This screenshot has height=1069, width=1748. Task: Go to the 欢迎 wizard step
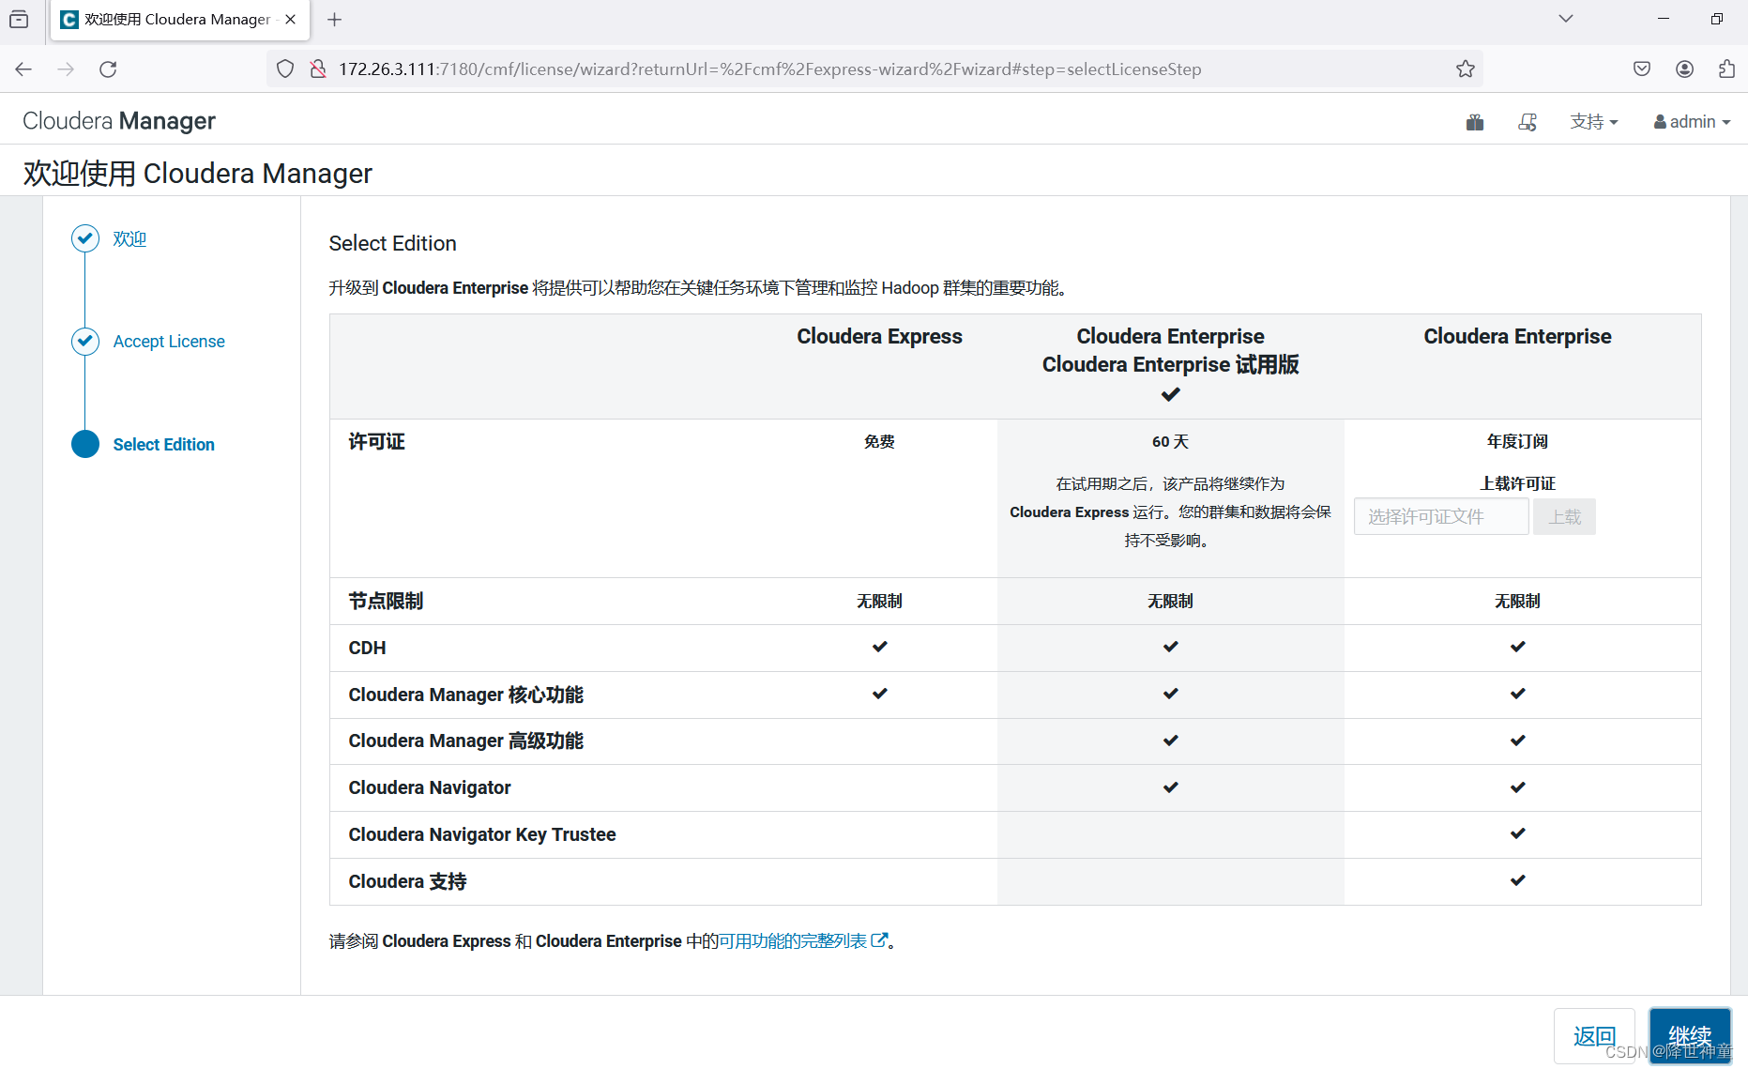click(x=129, y=239)
